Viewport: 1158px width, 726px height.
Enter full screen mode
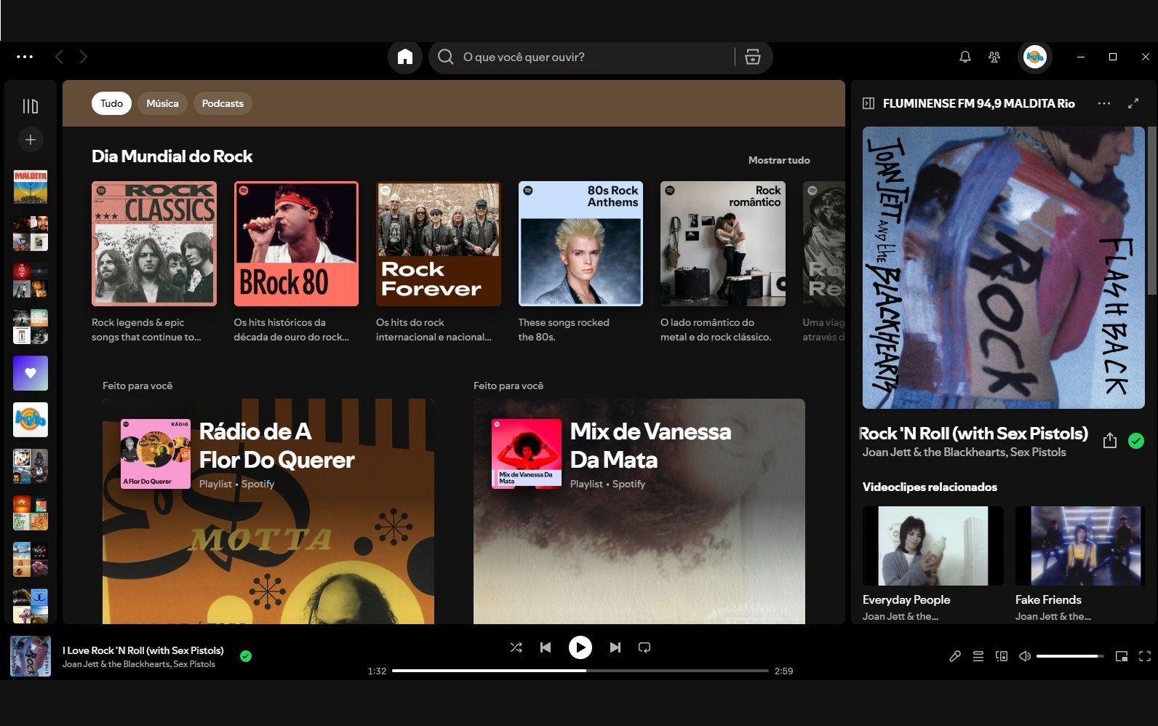[1145, 656]
